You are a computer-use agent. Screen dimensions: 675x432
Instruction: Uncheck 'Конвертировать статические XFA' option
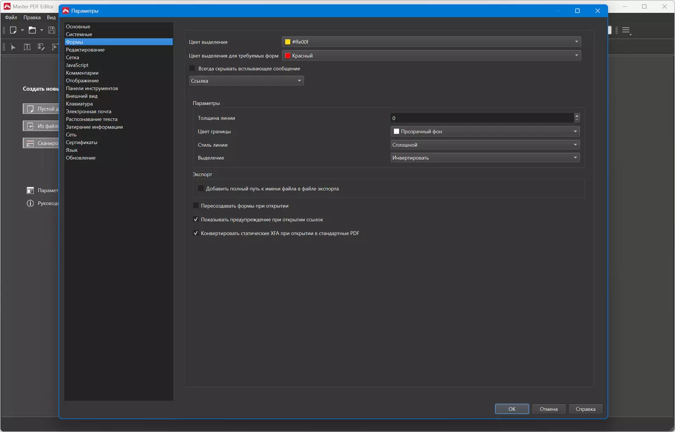[196, 233]
